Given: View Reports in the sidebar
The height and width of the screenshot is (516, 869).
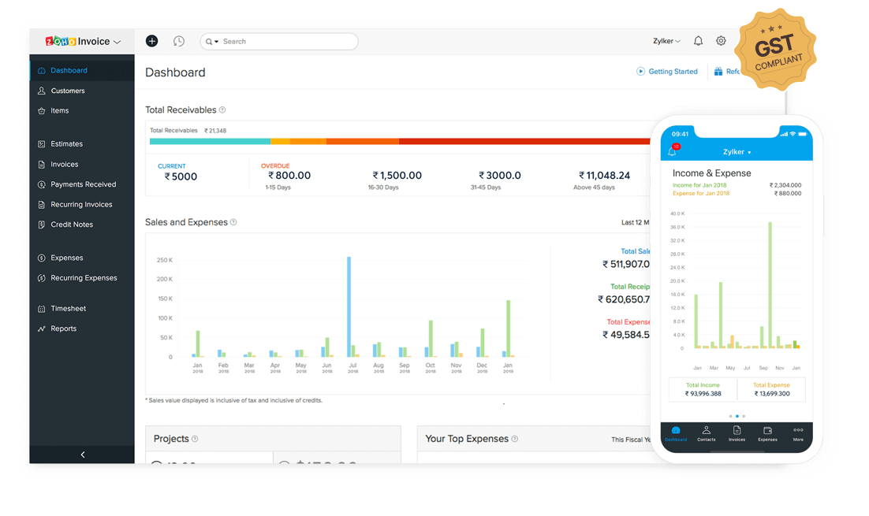Looking at the screenshot, I should (x=82, y=329).
